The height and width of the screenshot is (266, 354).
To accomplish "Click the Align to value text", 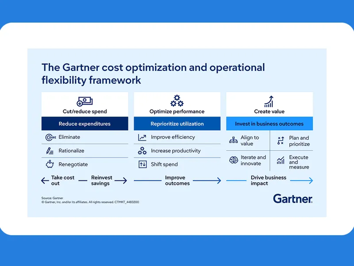I will click(250, 141).
